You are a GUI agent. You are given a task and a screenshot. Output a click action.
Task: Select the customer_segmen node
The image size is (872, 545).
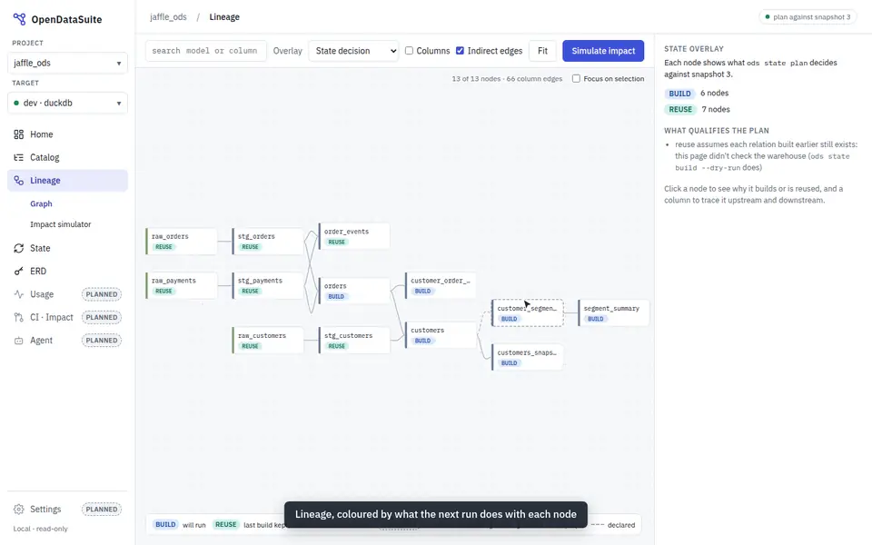click(527, 313)
